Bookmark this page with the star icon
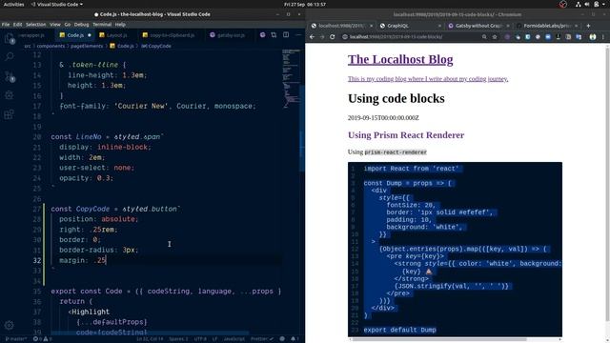 click(x=495, y=37)
